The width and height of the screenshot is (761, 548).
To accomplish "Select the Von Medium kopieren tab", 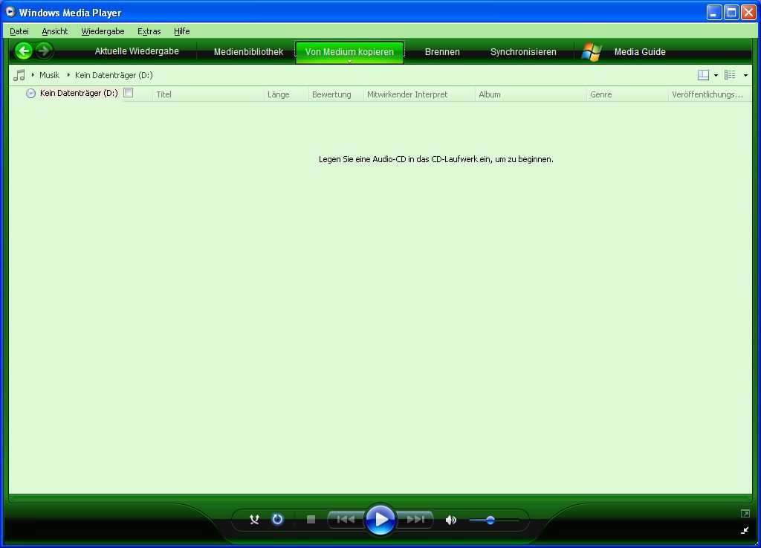I will pyautogui.click(x=349, y=51).
